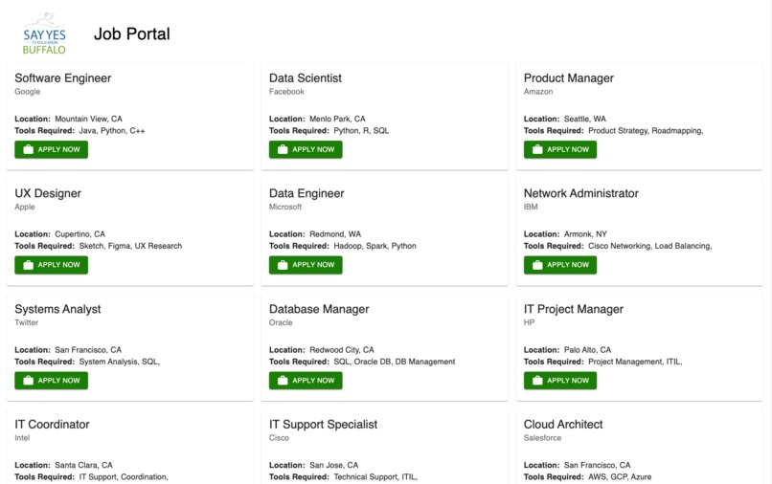772x484 pixels.
Task: Click the Palo Alto, CA location
Action: (587, 350)
